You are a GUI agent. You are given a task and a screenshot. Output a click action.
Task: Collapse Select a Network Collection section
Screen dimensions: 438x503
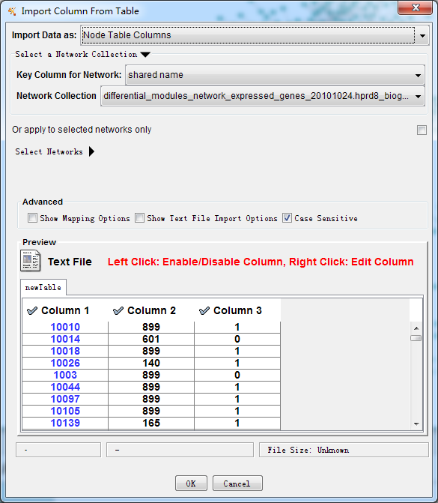[x=145, y=55]
